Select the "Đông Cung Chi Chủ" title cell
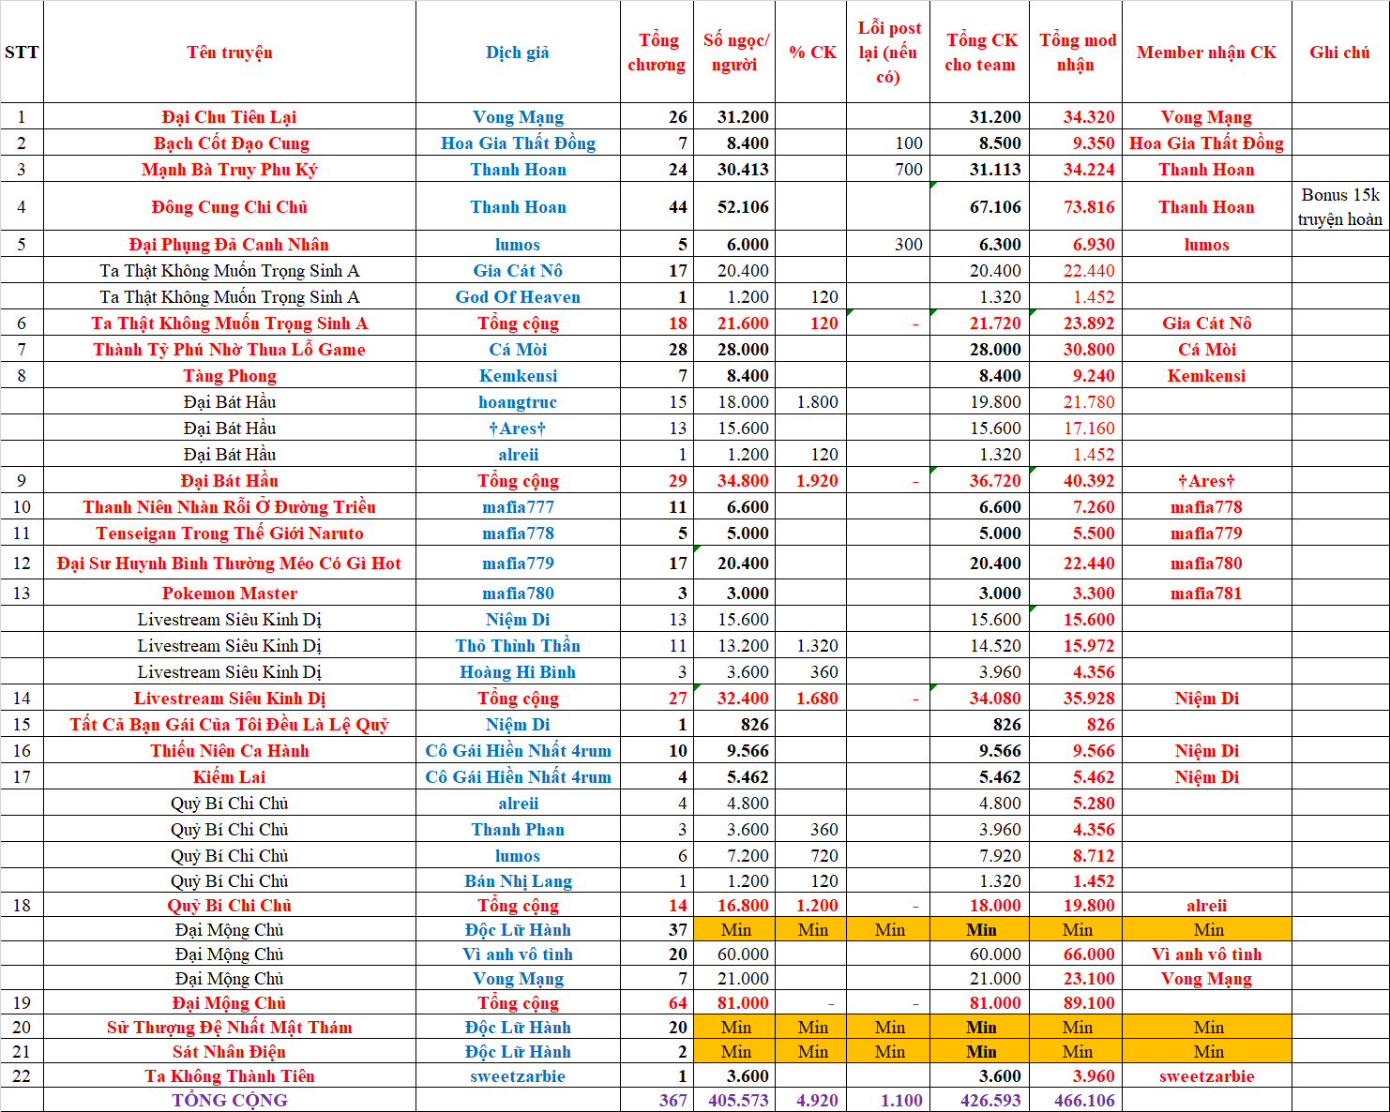The width and height of the screenshot is (1390, 1112). (x=230, y=207)
